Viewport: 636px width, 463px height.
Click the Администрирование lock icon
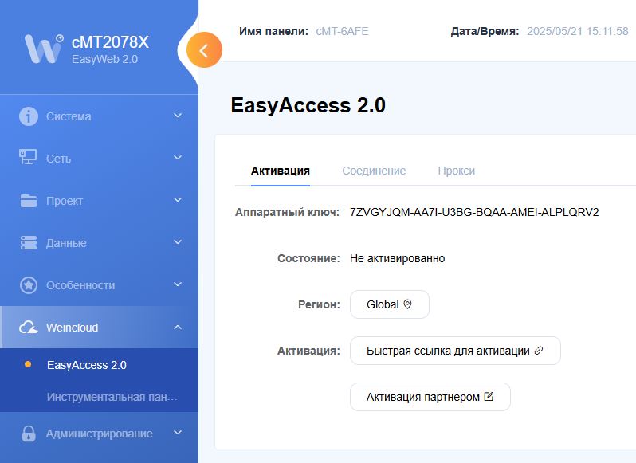pyautogui.click(x=29, y=434)
